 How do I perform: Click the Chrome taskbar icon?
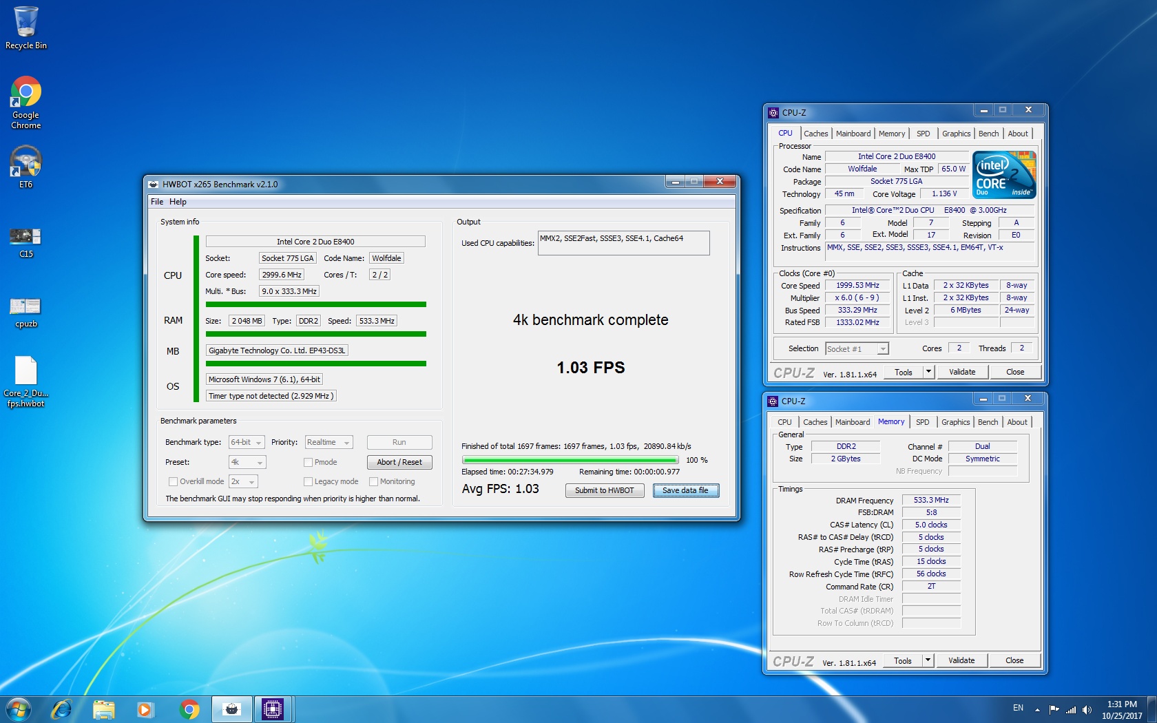pos(189,709)
